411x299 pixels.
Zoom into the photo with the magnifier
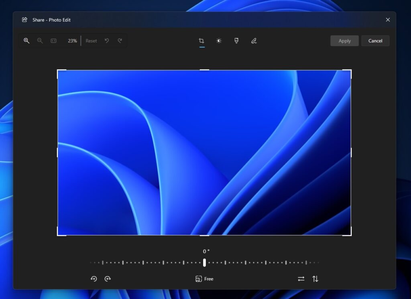[x=26, y=41]
